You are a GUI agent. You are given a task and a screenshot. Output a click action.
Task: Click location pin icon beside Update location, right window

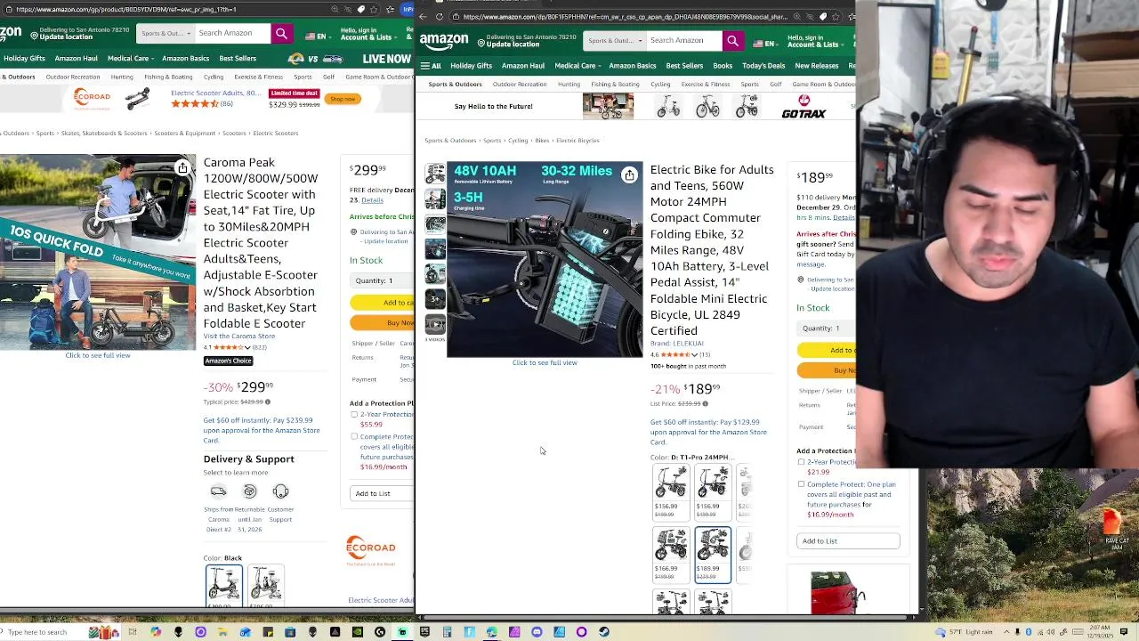click(x=481, y=43)
